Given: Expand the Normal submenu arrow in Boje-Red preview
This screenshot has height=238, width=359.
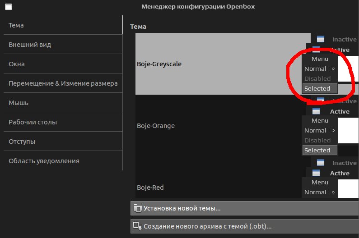Looking at the screenshot, I should click(333, 192).
